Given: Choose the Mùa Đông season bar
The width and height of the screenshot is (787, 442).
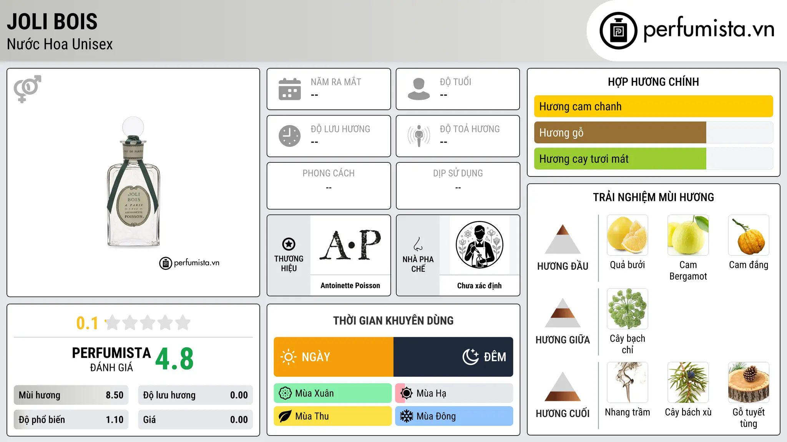Looking at the screenshot, I should (454, 416).
